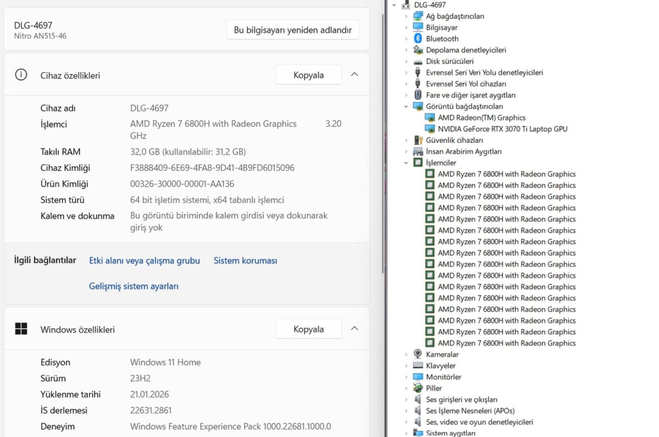This screenshot has height=437, width=659.
Task: Click the AMD Radeon(TM) Graphics adapter icon
Action: coord(430,117)
